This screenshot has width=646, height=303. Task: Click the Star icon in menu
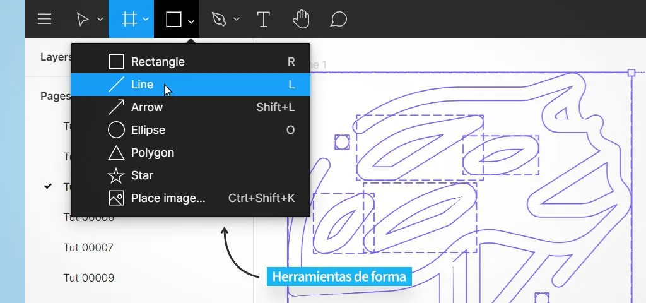[116, 175]
